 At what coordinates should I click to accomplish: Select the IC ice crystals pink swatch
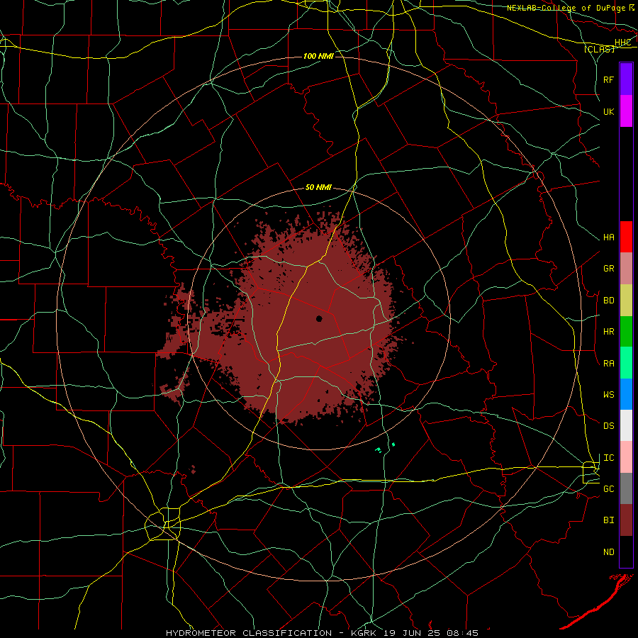(x=626, y=457)
